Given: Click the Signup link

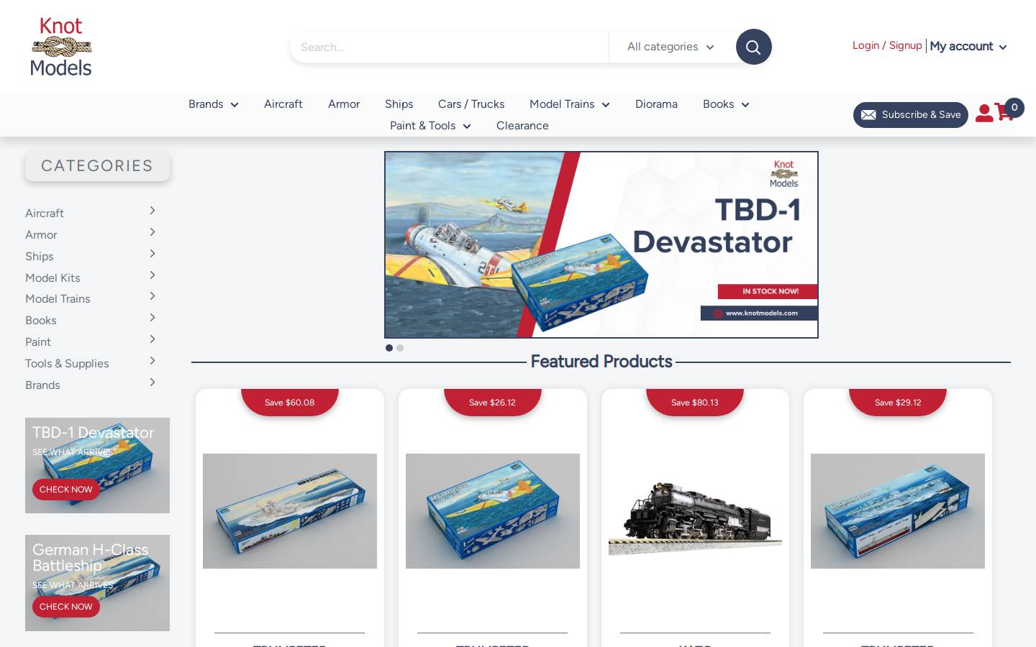Looking at the screenshot, I should click(905, 45).
